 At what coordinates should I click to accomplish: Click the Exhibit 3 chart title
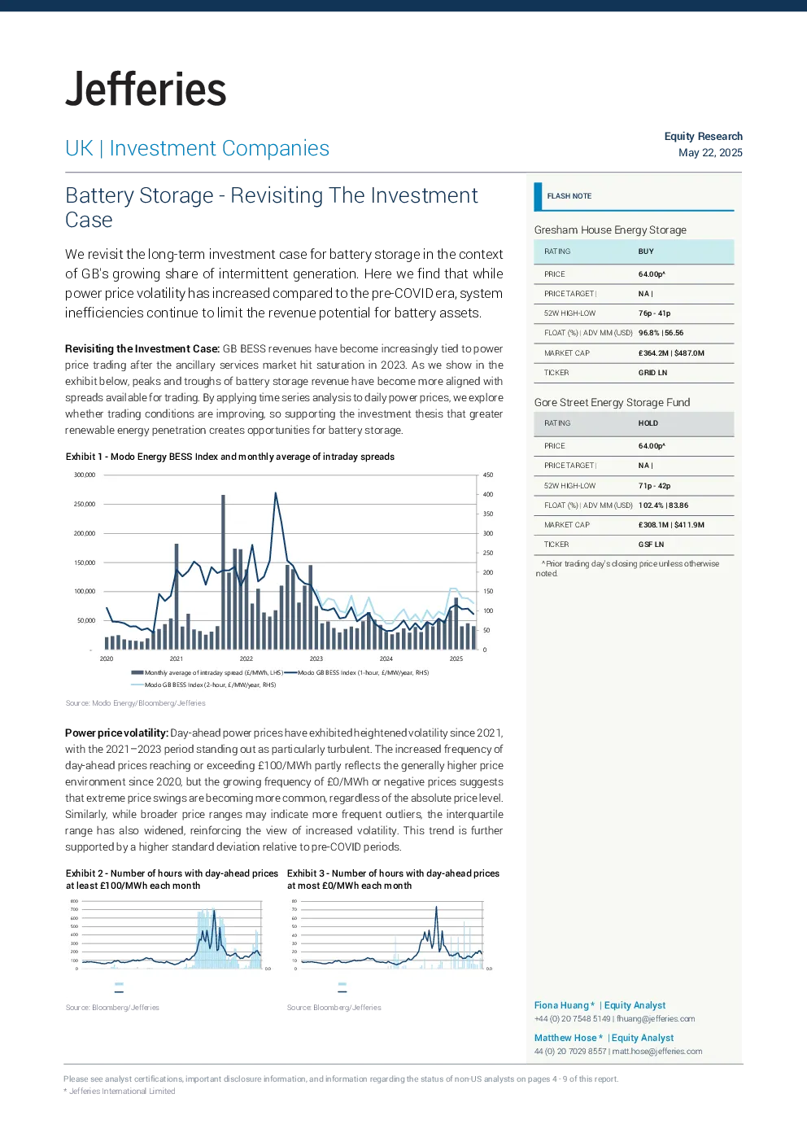tap(393, 879)
